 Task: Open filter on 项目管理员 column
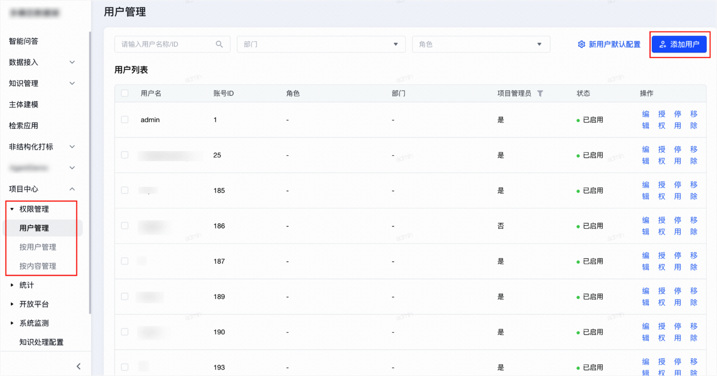click(540, 93)
